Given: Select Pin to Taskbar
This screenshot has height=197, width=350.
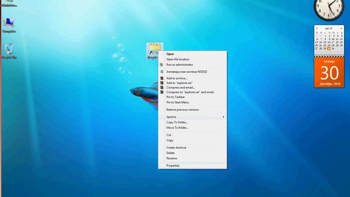Looking at the screenshot, I should (192, 97).
